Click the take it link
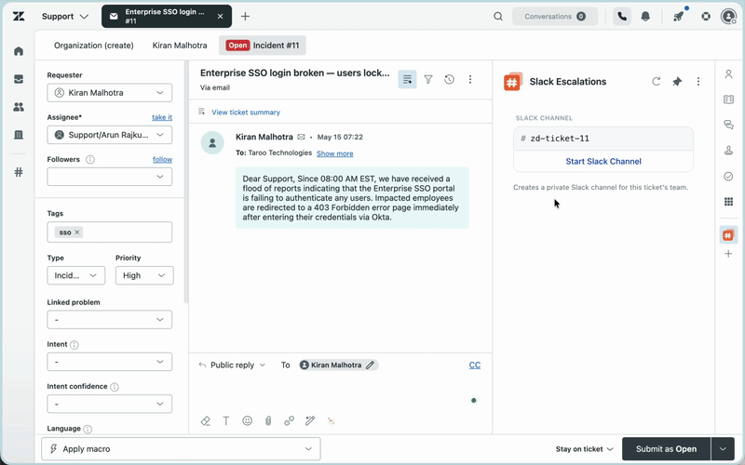 pyautogui.click(x=162, y=118)
